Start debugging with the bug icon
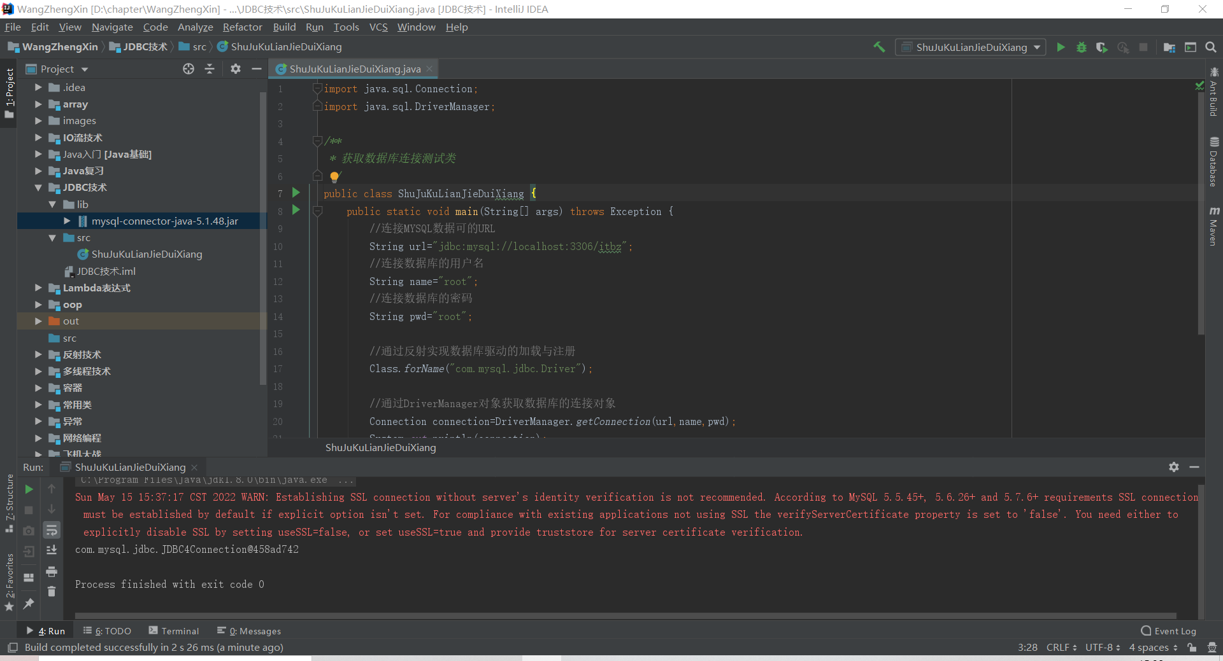 pyautogui.click(x=1081, y=47)
